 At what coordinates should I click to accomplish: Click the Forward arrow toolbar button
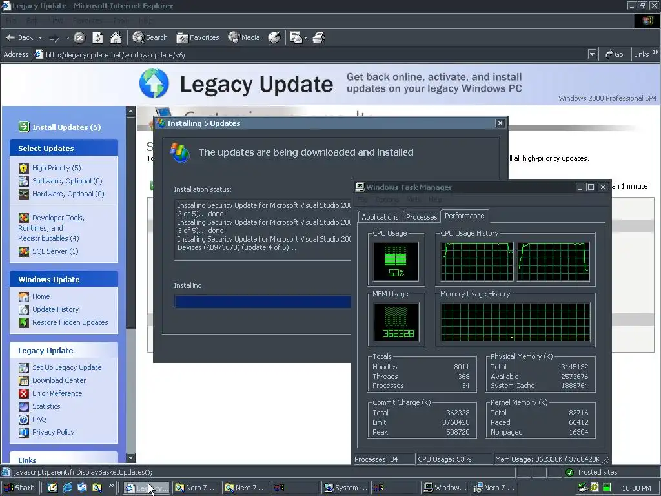coord(54,38)
